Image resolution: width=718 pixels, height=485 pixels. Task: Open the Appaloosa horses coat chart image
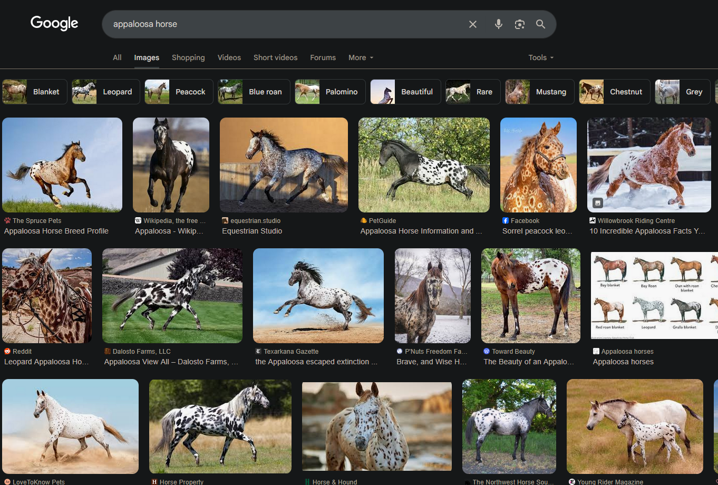tap(654, 295)
